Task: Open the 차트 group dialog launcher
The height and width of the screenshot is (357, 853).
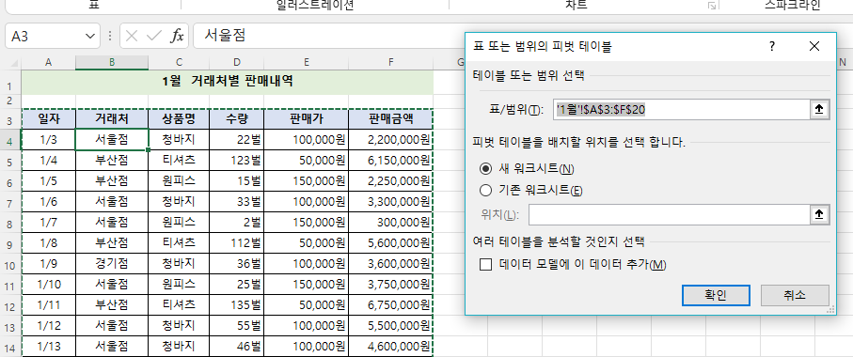Action: 711,6
